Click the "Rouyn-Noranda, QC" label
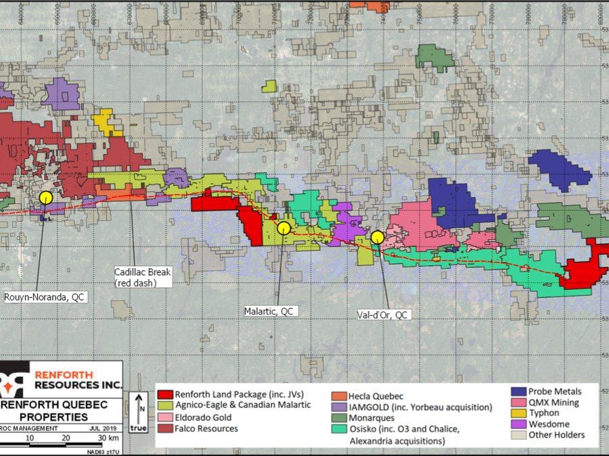The height and width of the screenshot is (456, 609). coord(44,297)
